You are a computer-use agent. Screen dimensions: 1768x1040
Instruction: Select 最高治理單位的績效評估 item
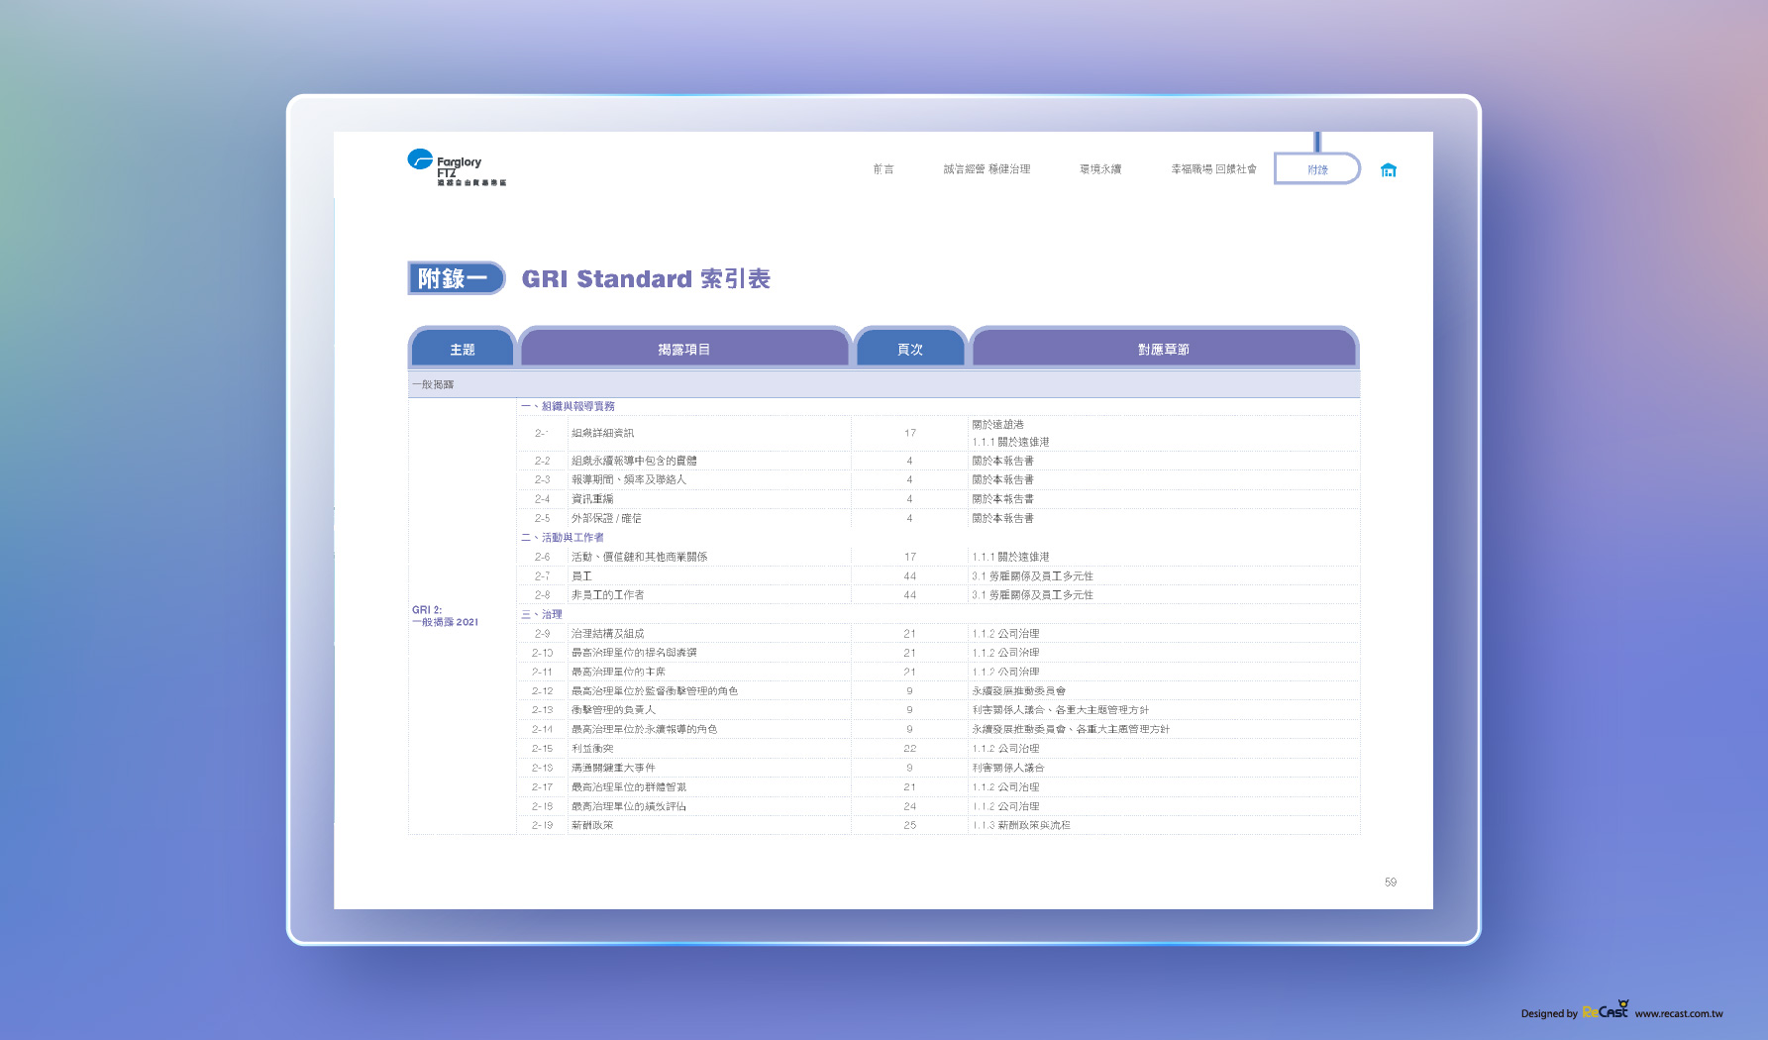[x=629, y=806]
